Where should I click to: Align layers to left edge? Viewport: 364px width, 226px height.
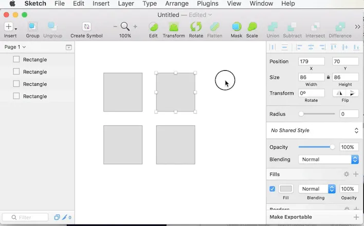tap(299, 47)
